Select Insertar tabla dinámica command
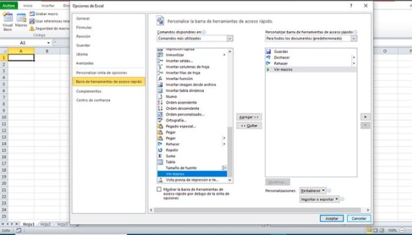The width and height of the screenshot is (412, 235). 192,90
